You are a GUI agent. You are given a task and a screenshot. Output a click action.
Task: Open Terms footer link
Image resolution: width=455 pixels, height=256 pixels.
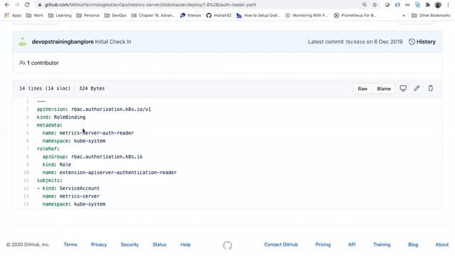(70, 245)
